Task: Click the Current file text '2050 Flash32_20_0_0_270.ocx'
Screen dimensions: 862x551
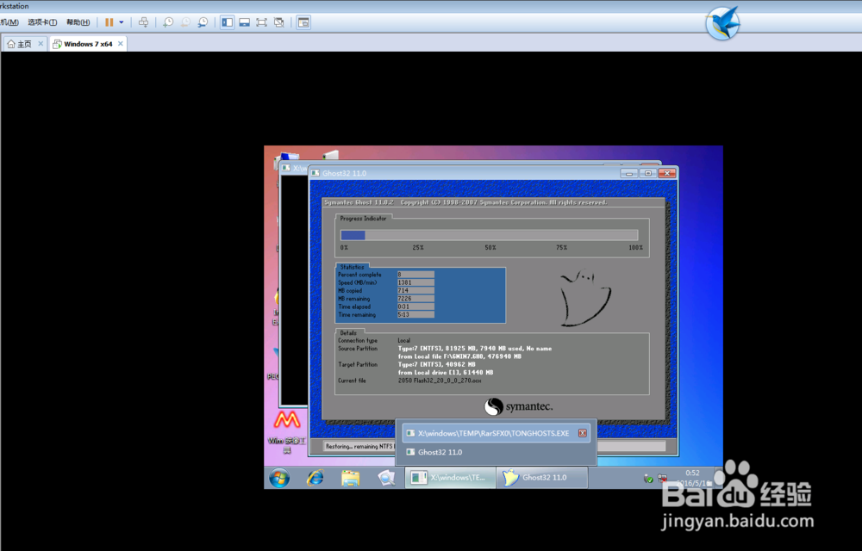Action: pos(440,381)
